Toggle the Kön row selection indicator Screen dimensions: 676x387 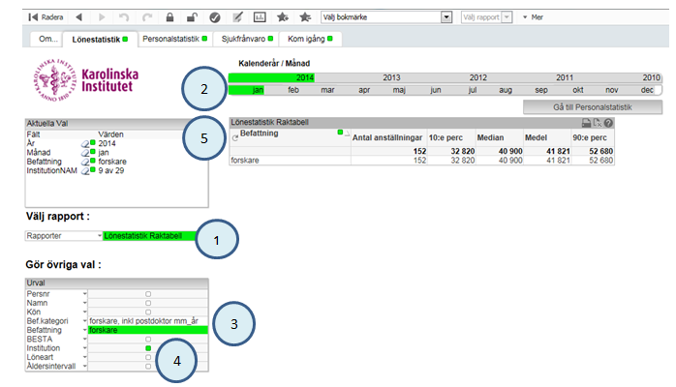148,313
